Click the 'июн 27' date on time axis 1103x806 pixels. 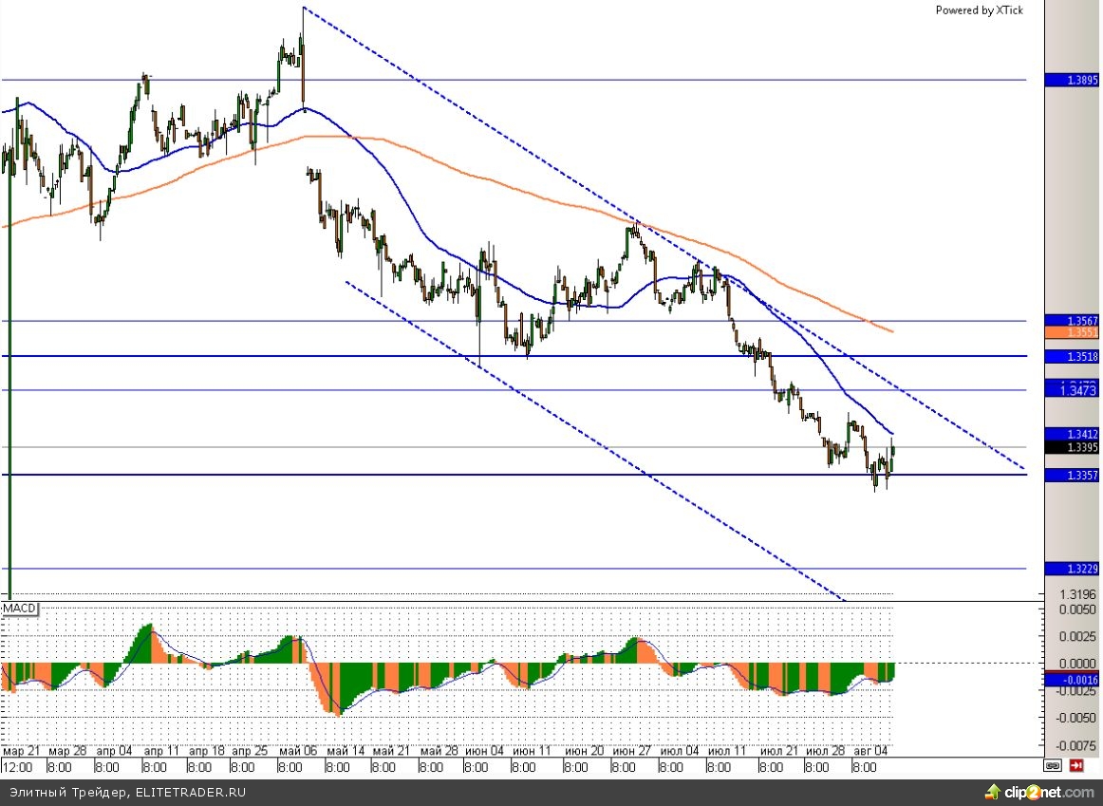[631, 750]
